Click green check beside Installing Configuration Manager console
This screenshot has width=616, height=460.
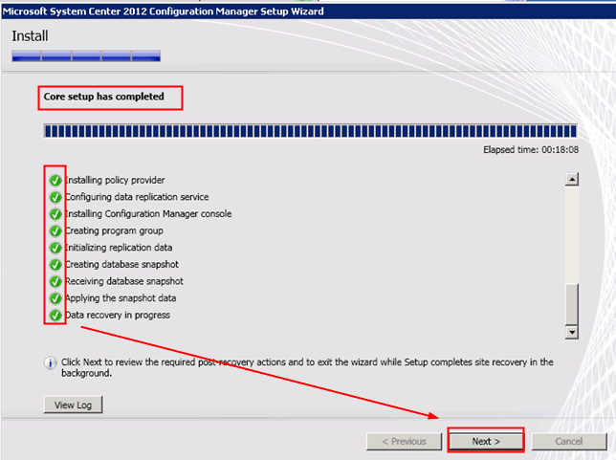[x=55, y=213]
